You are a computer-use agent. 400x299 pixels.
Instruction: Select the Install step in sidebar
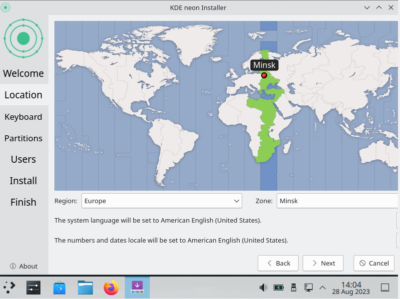(23, 181)
